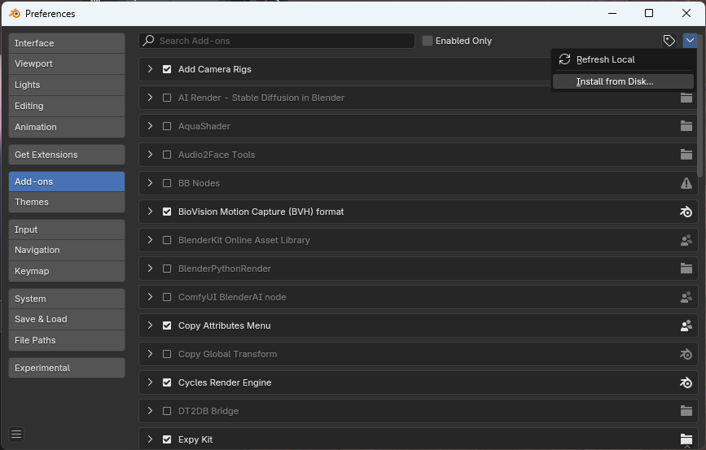This screenshot has height=450, width=706.
Task: Click folder icon on AquaShader row
Action: click(686, 126)
